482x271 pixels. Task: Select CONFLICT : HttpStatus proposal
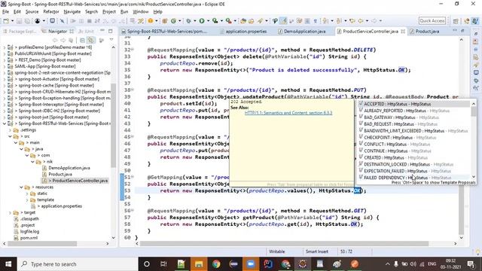coord(414,144)
